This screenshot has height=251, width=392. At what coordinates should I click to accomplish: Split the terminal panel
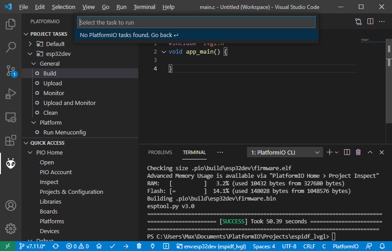(347, 152)
